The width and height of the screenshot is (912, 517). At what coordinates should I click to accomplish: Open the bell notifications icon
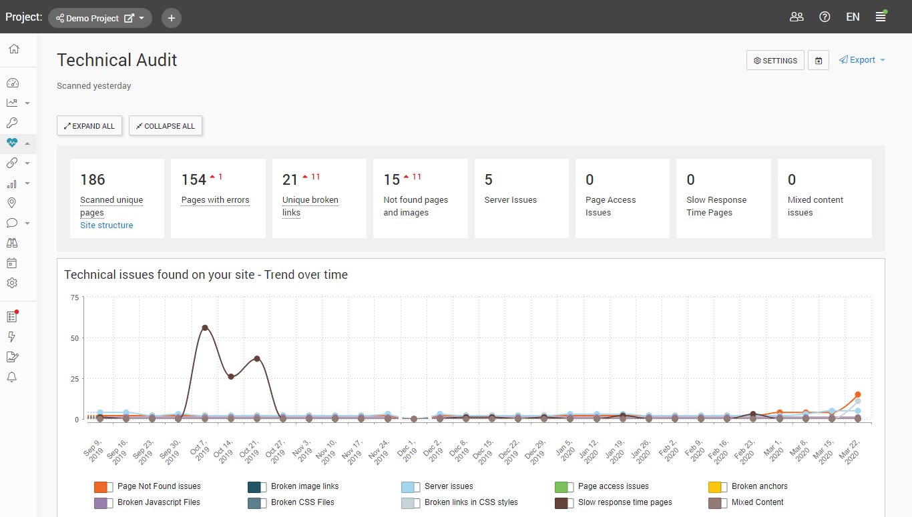tap(12, 377)
